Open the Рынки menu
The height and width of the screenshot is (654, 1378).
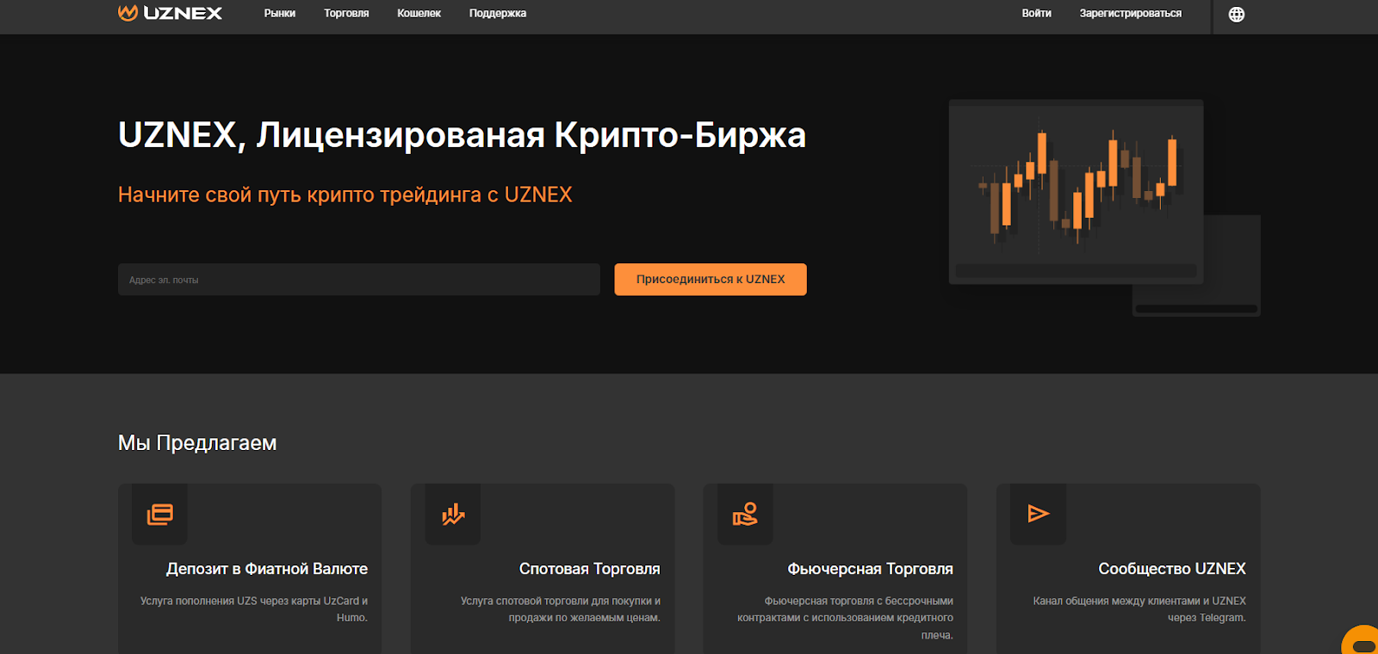(280, 13)
